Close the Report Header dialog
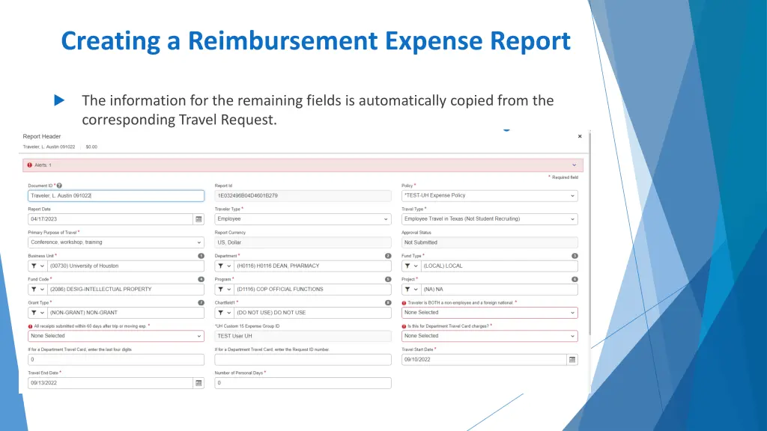This screenshot has height=431, width=767. coord(580,136)
